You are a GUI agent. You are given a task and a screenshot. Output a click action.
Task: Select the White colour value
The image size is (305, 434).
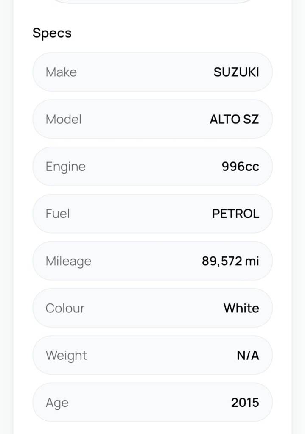click(241, 308)
